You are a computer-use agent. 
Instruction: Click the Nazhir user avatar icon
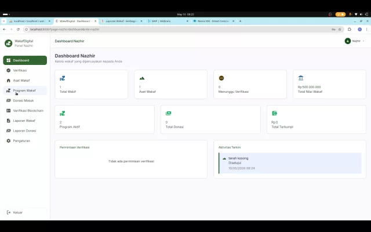pyautogui.click(x=348, y=41)
